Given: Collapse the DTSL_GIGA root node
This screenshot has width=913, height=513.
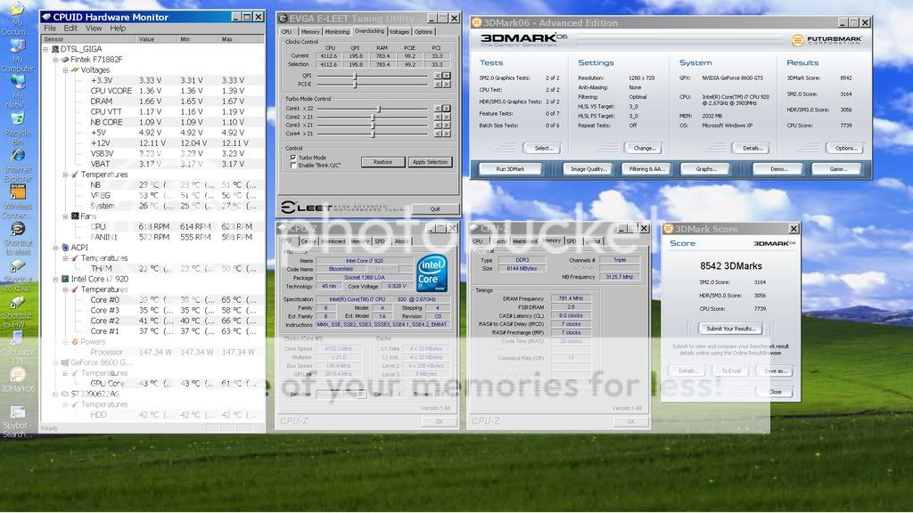Looking at the screenshot, I should [x=46, y=49].
